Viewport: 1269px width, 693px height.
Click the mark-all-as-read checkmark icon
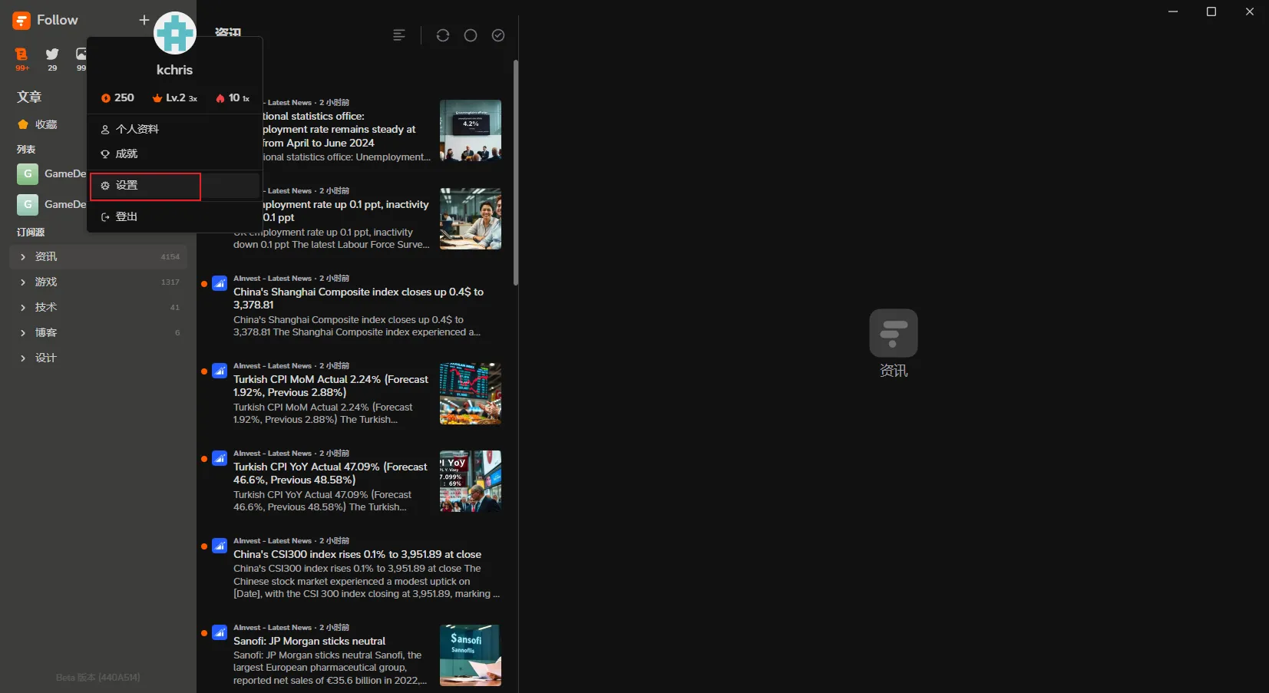(x=498, y=35)
